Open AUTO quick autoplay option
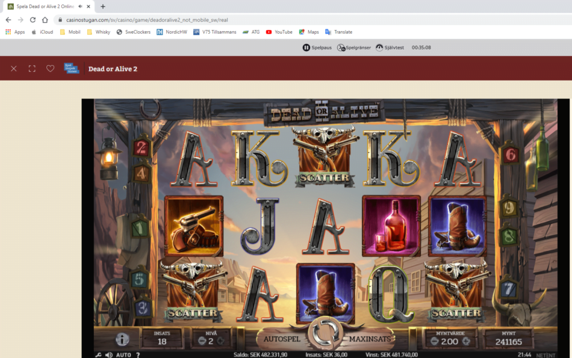Screen dimensions: 572x358 (123, 355)
